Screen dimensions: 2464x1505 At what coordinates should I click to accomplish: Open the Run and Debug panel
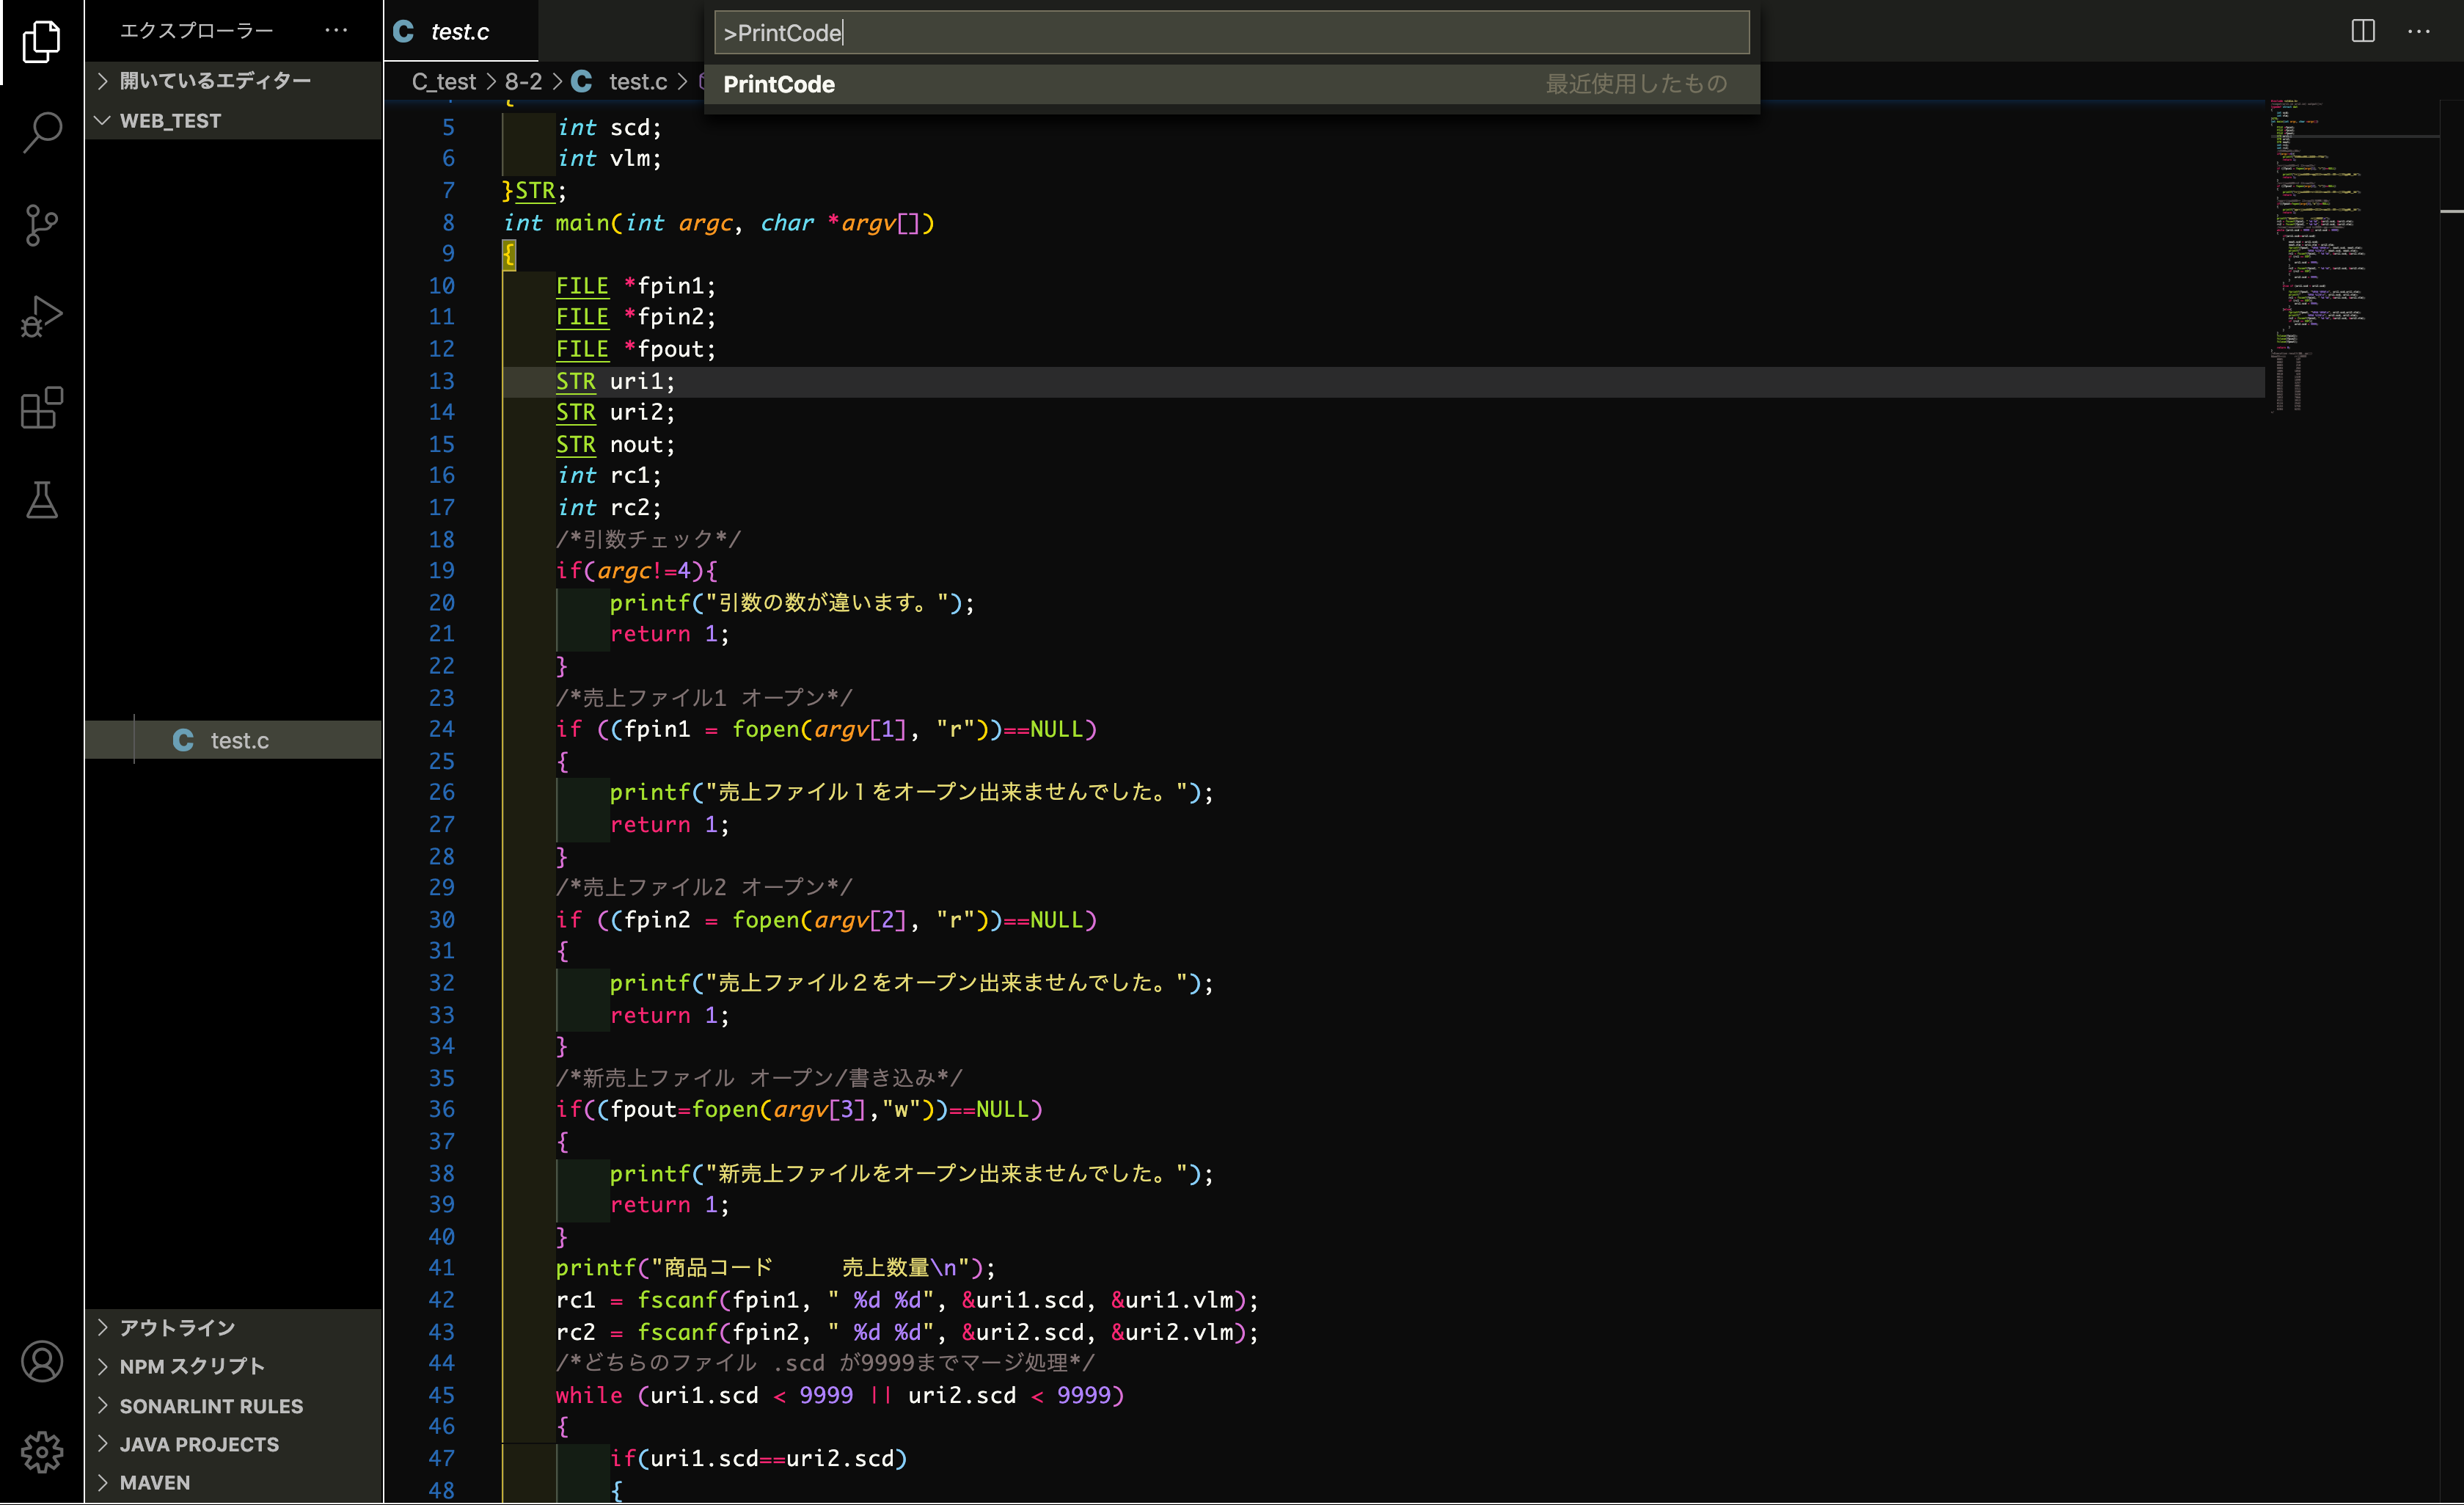pos(41,315)
